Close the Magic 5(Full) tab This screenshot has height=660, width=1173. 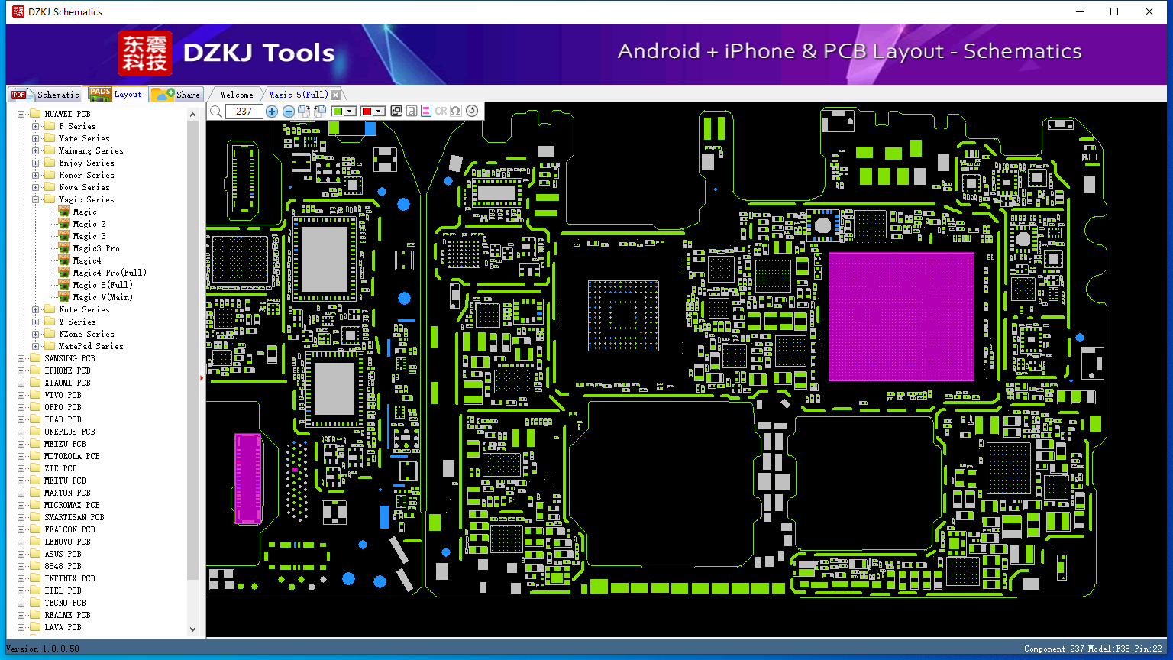(335, 95)
